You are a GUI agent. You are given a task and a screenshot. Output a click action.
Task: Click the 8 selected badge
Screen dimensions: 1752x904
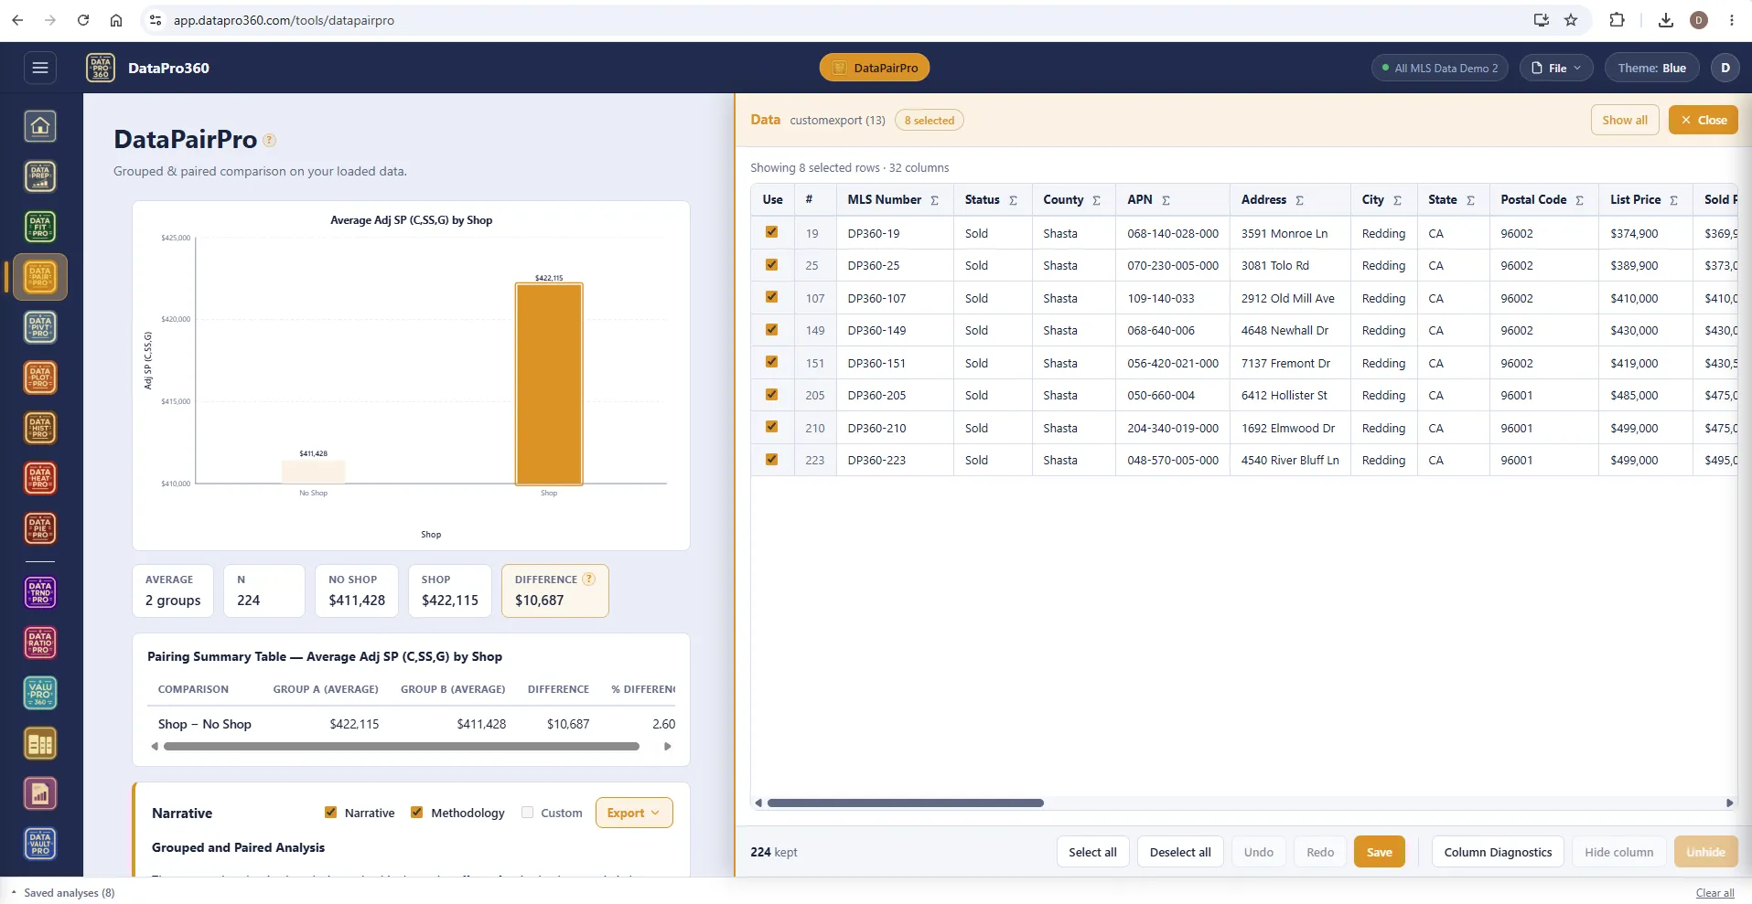pos(929,120)
